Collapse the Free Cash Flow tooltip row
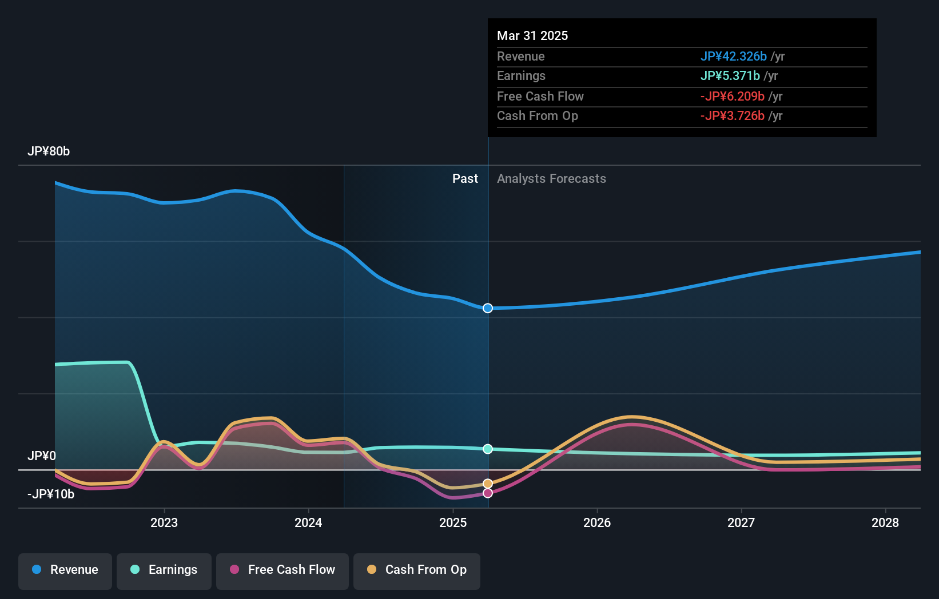The width and height of the screenshot is (939, 599). 540,96
